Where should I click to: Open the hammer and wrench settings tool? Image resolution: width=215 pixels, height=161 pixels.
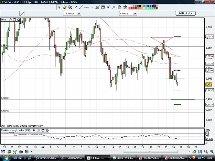pyautogui.click(x=125, y=7)
